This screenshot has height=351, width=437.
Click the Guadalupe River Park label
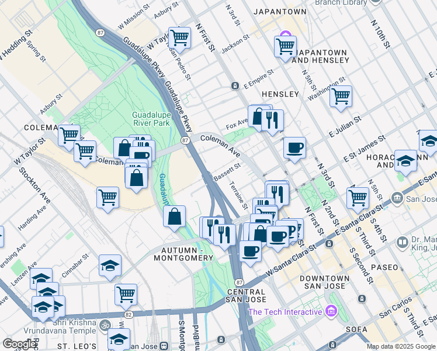tap(151, 119)
